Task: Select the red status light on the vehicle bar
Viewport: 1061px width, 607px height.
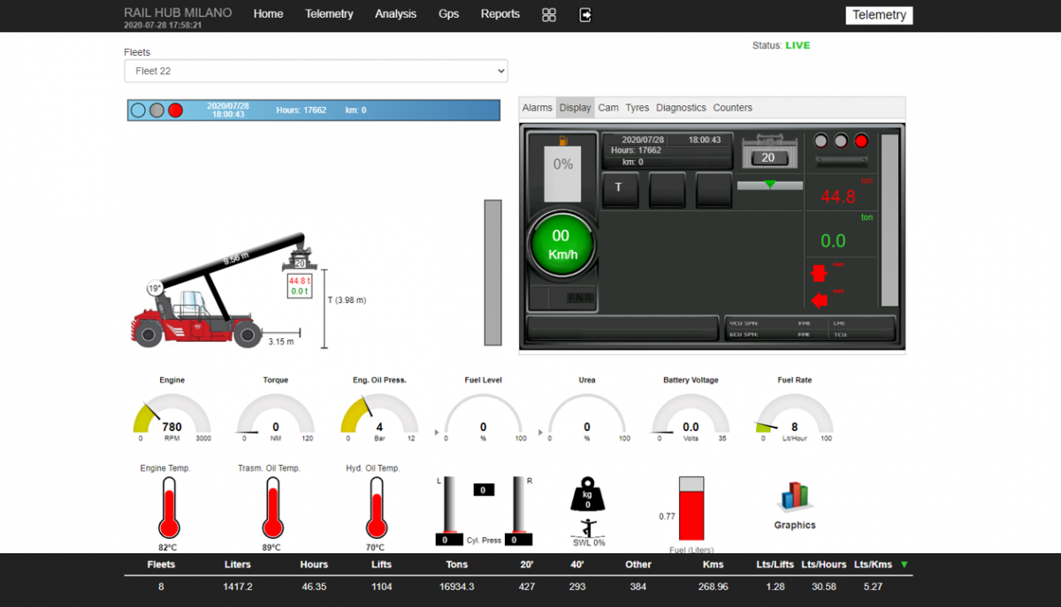Action: tap(176, 110)
